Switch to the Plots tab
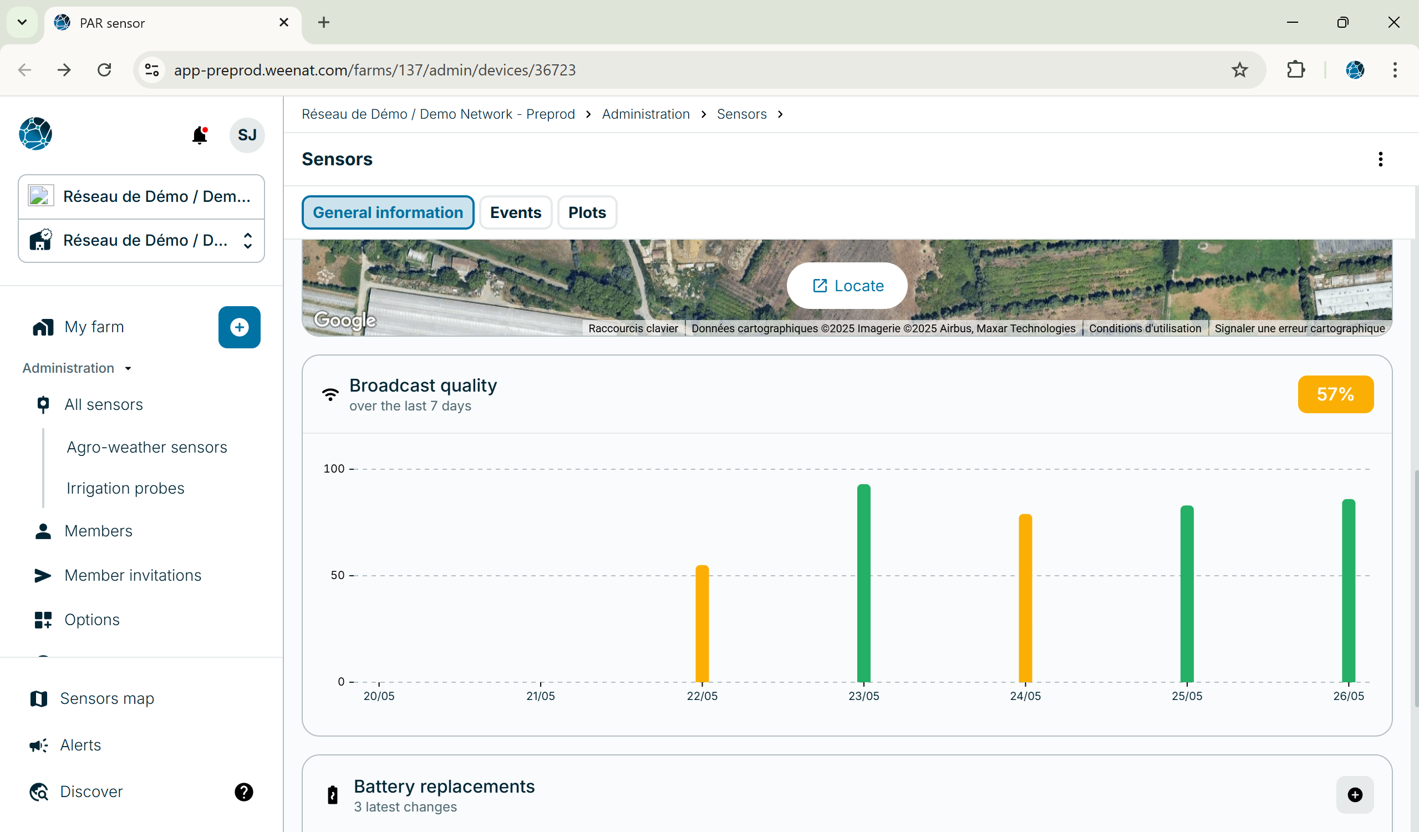This screenshot has height=832, width=1419. [587, 212]
